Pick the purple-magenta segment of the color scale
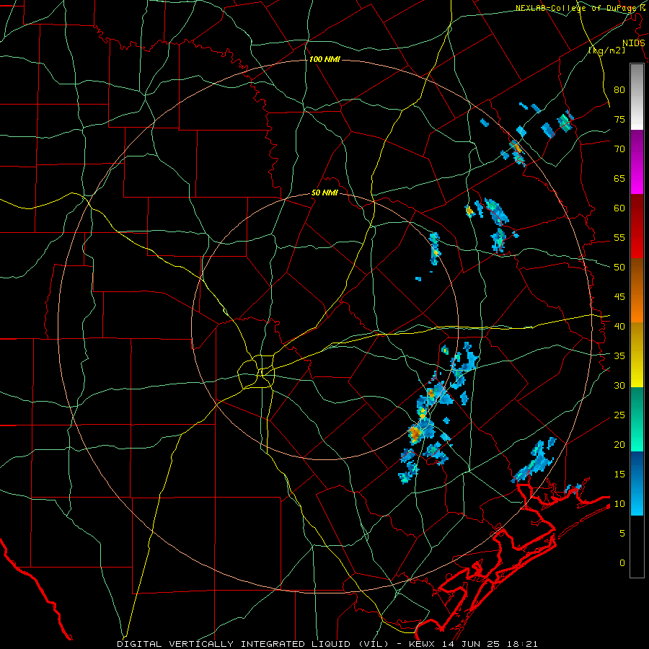The image size is (649, 649). [x=637, y=162]
